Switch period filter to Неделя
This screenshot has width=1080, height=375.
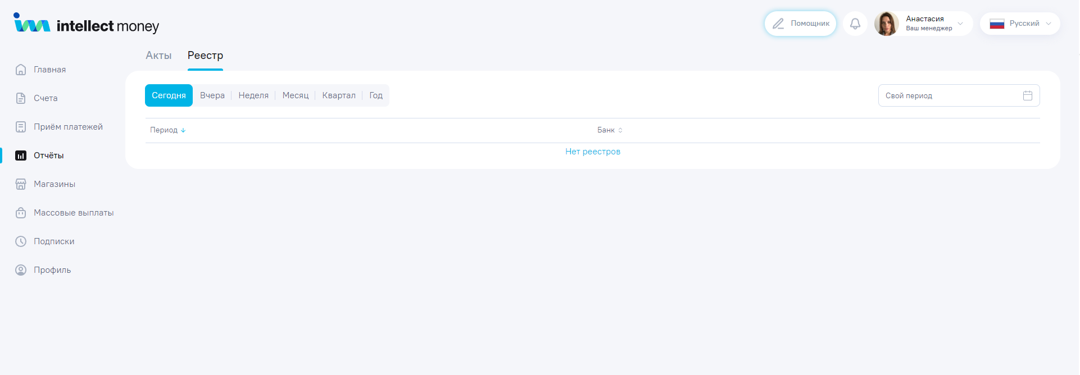pyautogui.click(x=253, y=95)
